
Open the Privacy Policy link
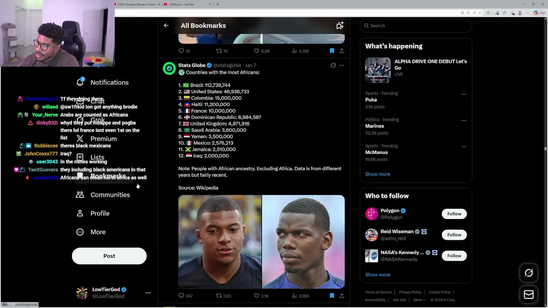(410, 292)
